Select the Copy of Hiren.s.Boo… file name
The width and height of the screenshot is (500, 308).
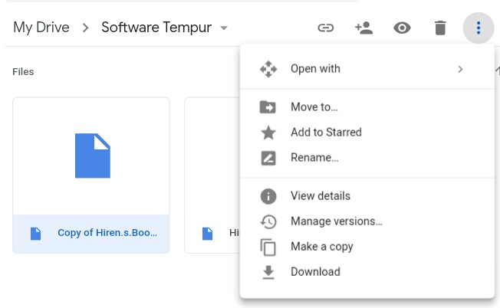(107, 233)
